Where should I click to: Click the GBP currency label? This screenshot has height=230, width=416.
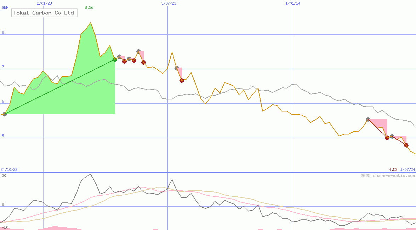click(5, 7)
